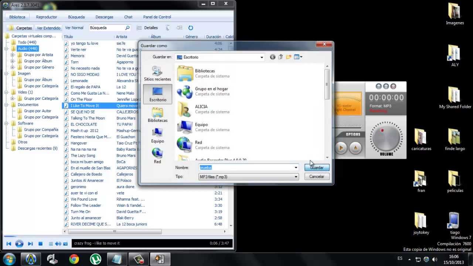This screenshot has height=266, width=473.
Task: Sort by Artista column header
Action: coord(122,37)
